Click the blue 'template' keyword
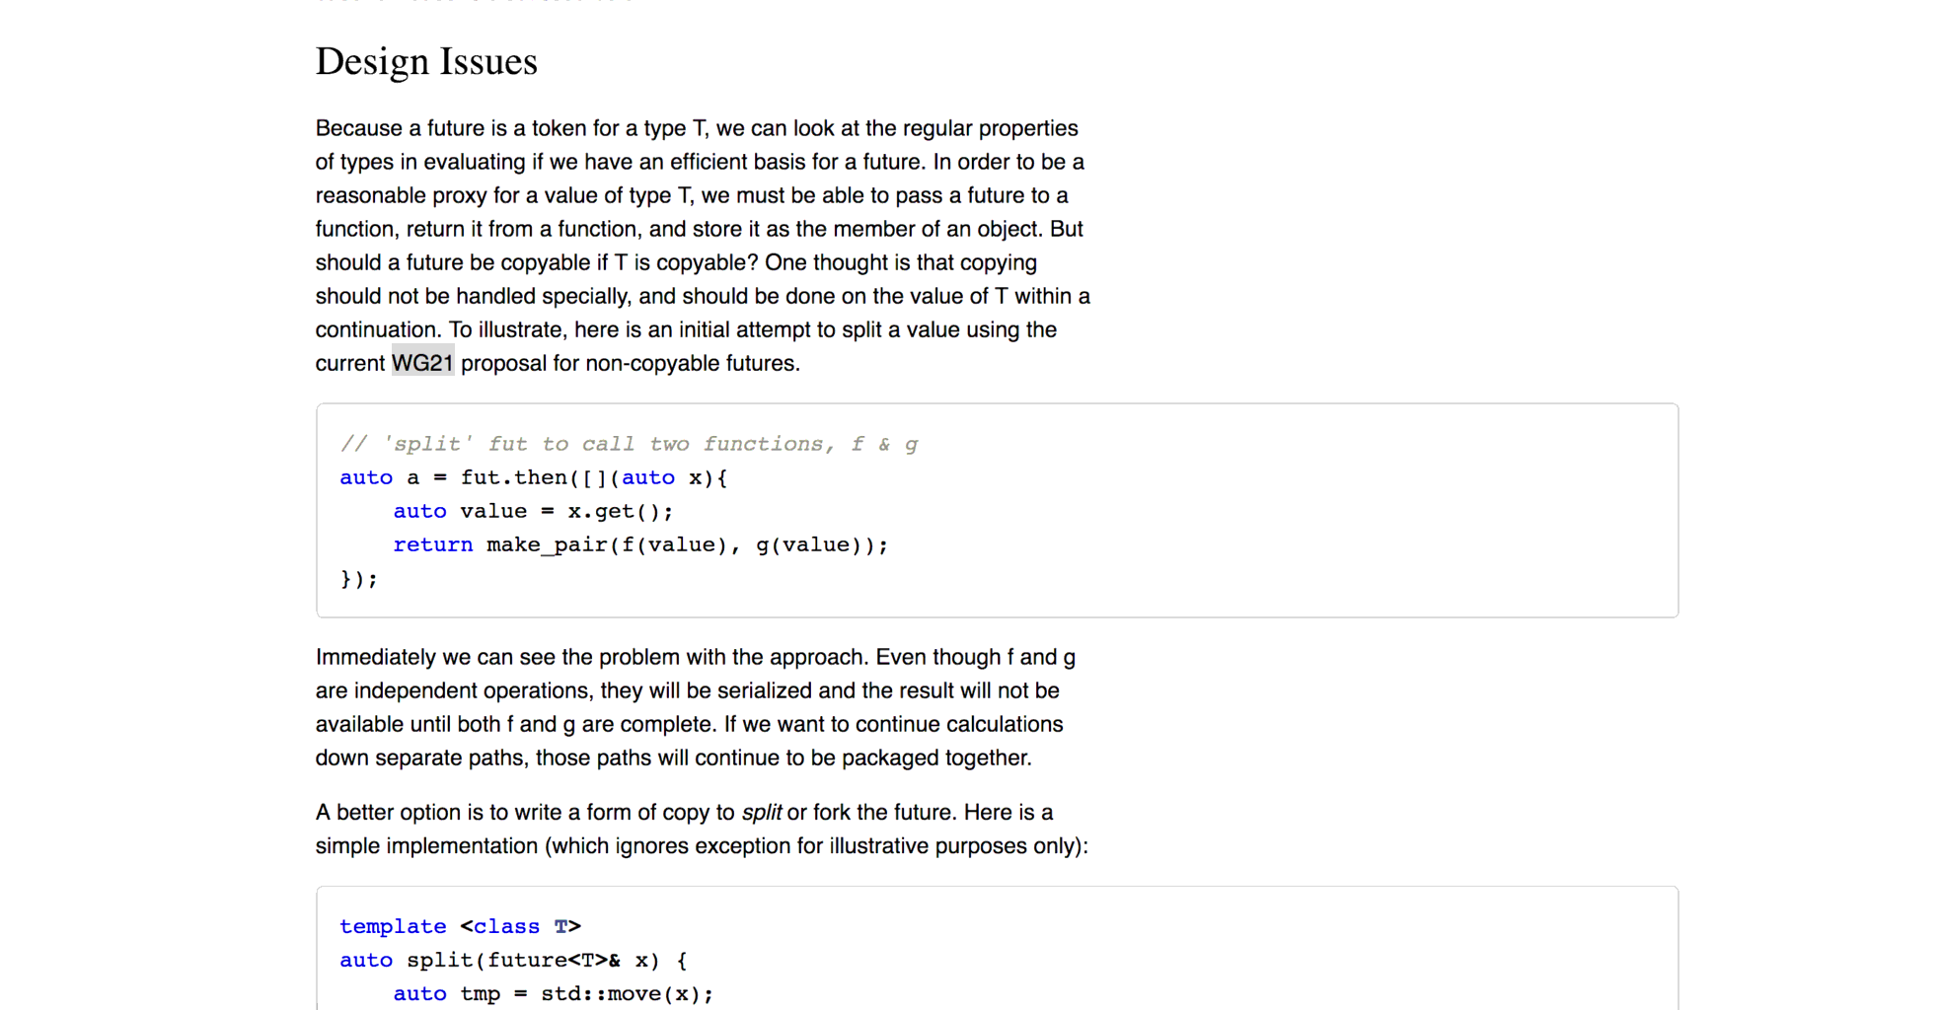 [393, 926]
